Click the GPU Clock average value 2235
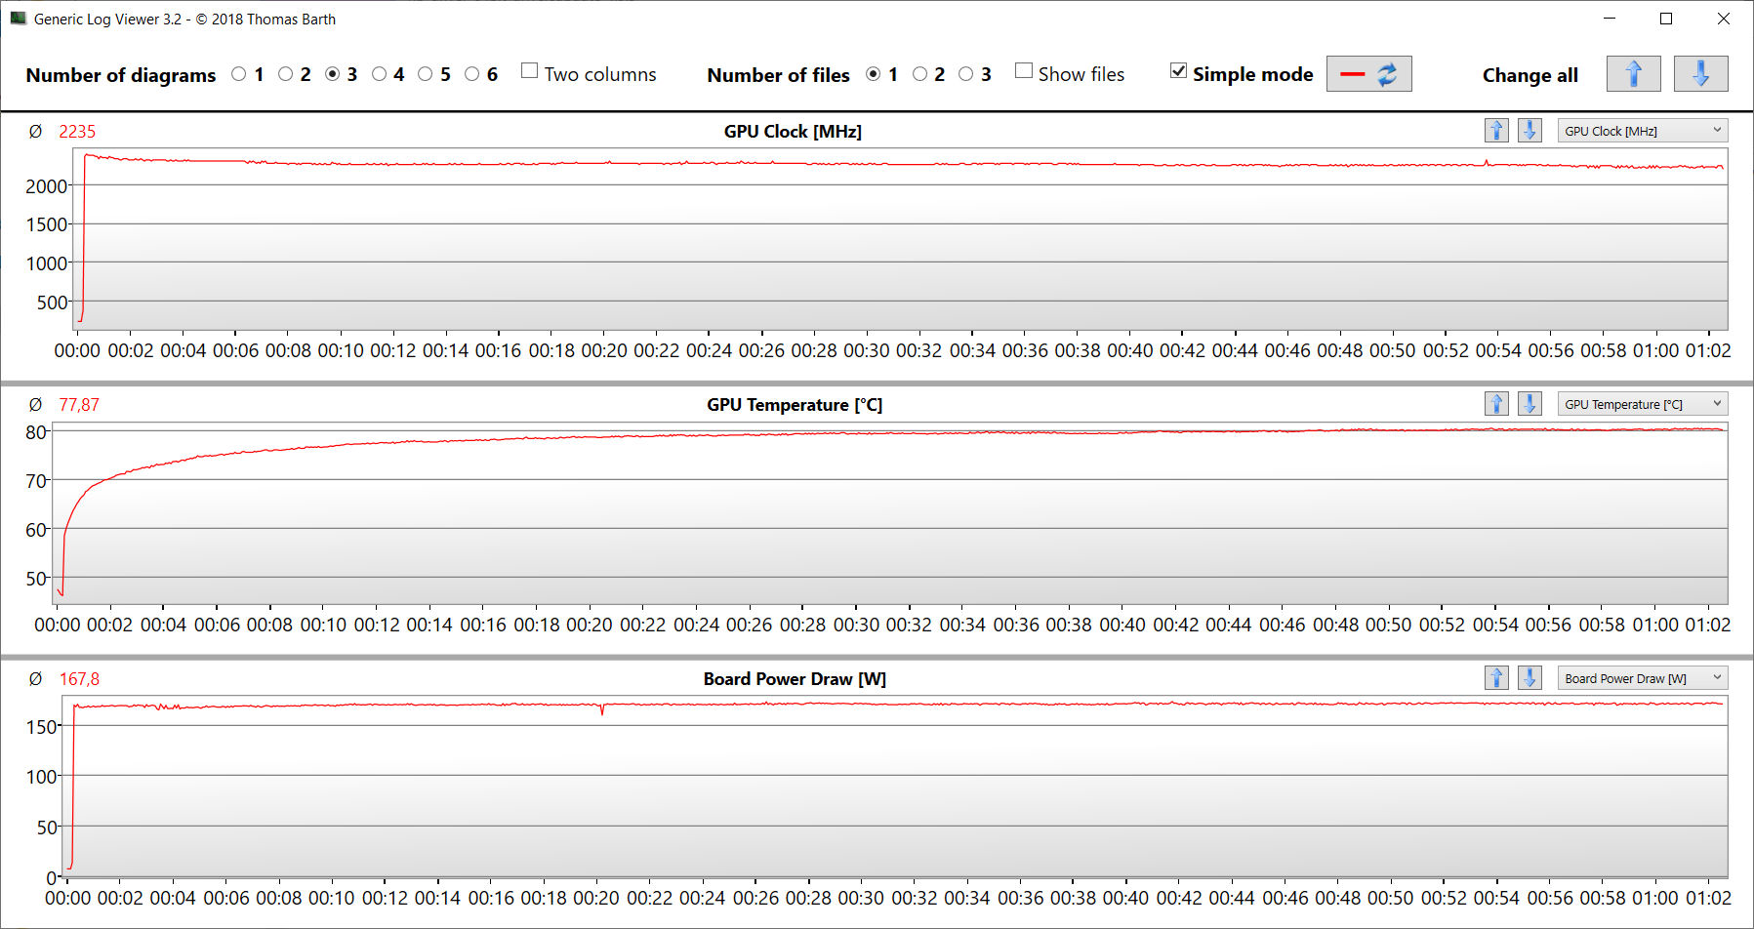Viewport: 1754px width, 929px height. 77,132
